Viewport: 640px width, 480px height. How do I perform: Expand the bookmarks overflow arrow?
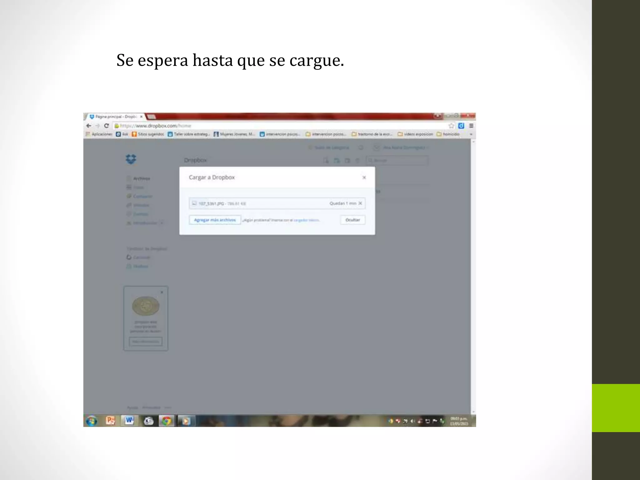click(471, 134)
